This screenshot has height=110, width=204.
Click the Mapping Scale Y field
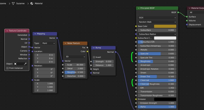[45, 87]
